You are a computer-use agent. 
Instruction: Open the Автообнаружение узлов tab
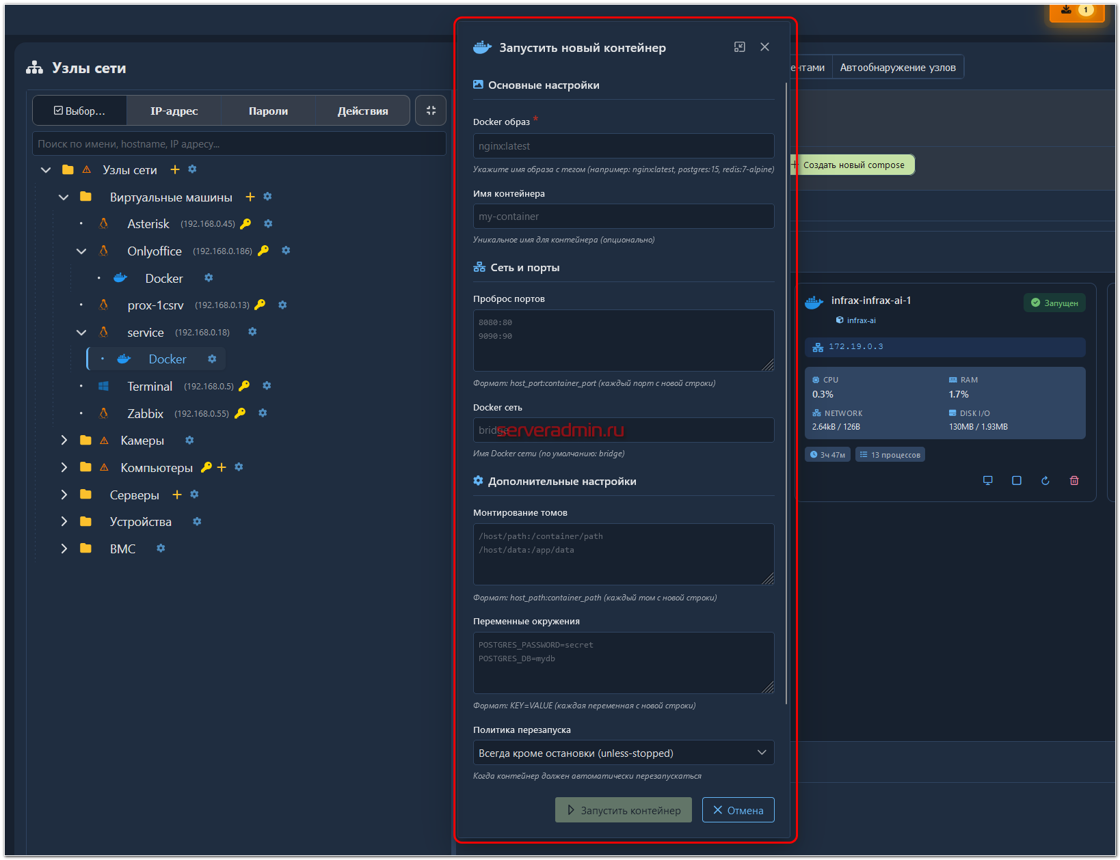[897, 68]
